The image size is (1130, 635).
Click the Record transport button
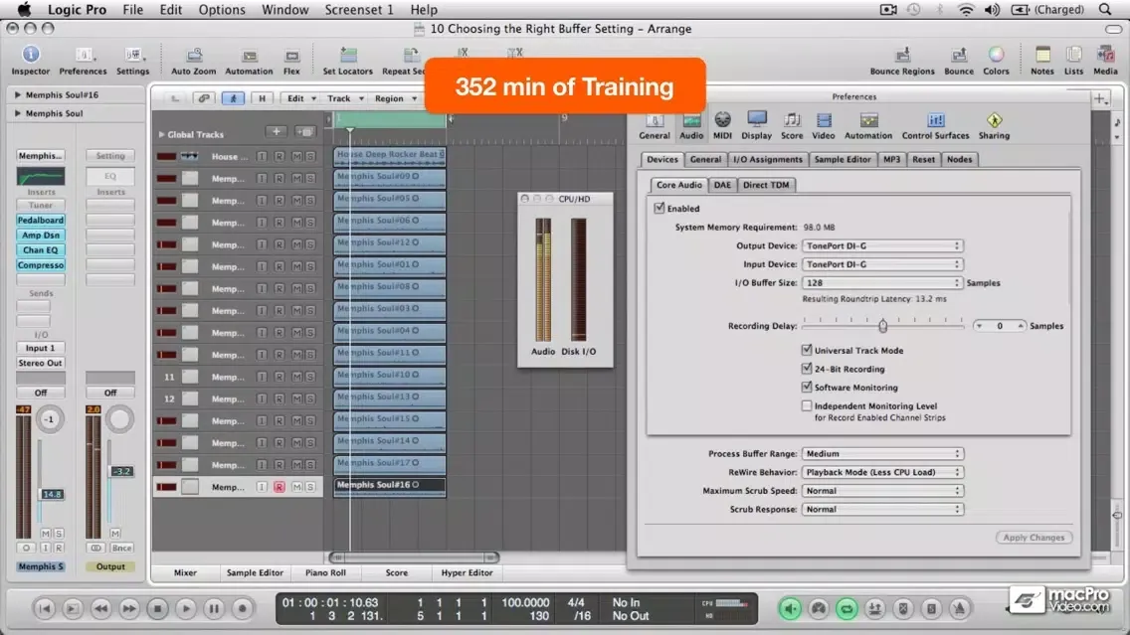(242, 609)
